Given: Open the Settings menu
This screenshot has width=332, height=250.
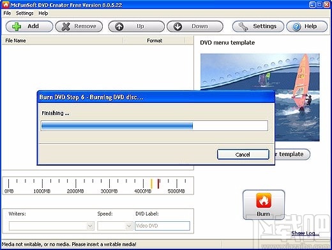Looking at the screenshot, I should tap(25, 13).
